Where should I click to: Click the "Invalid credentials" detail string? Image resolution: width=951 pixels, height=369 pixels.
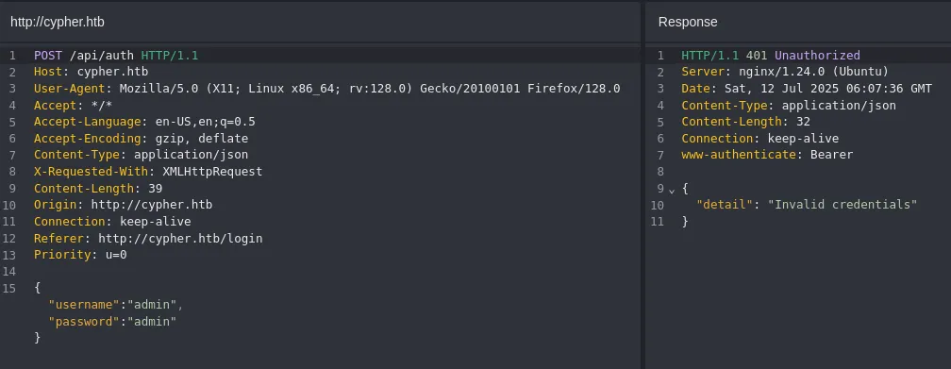tap(843, 205)
